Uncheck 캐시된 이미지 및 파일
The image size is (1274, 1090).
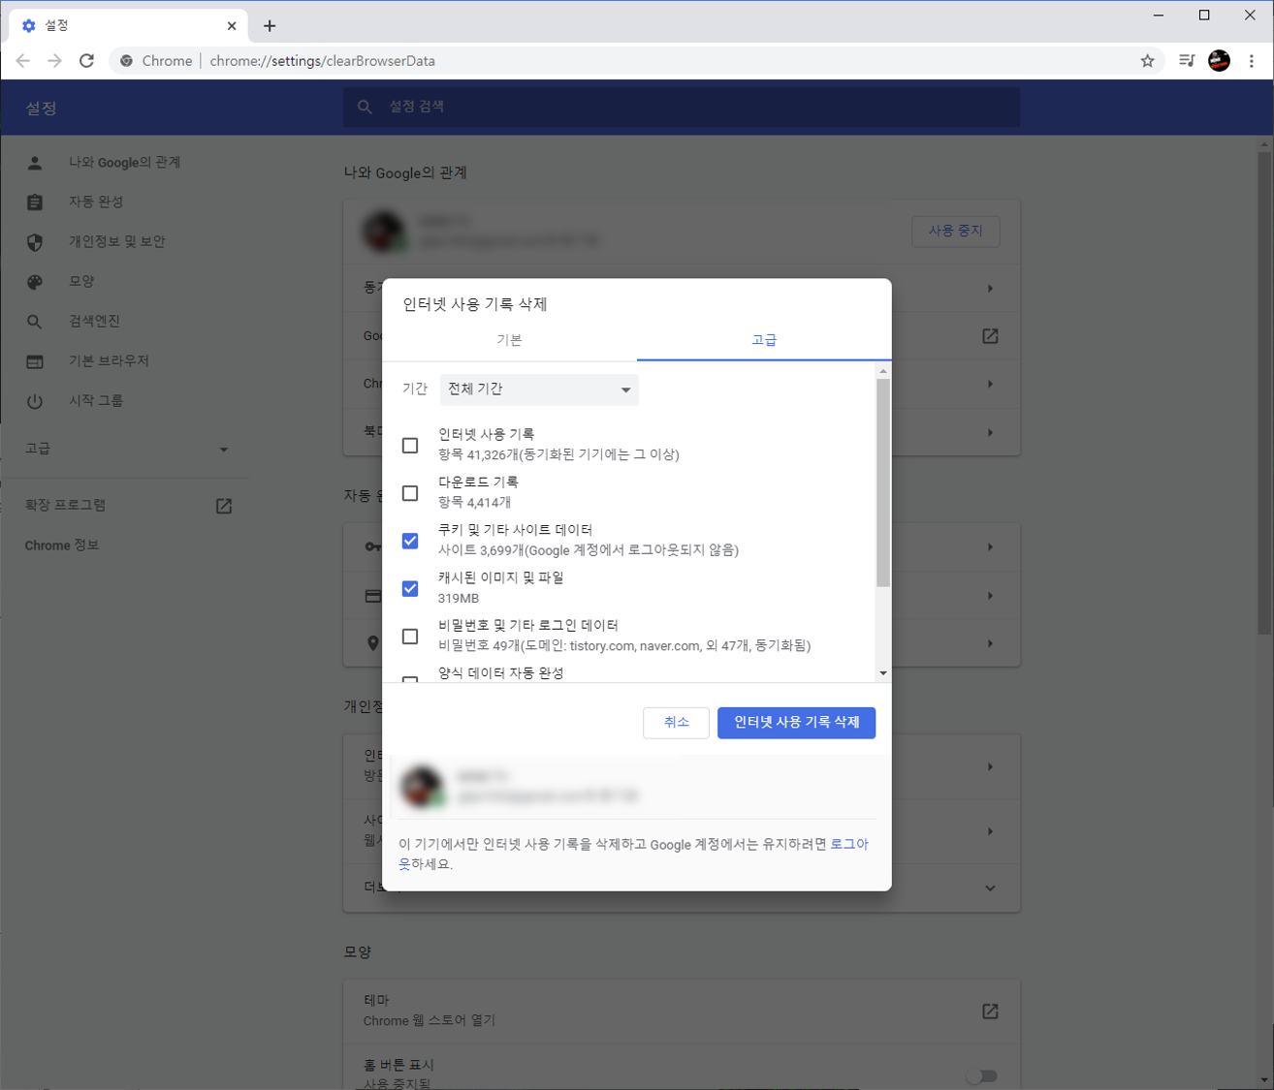coord(410,588)
